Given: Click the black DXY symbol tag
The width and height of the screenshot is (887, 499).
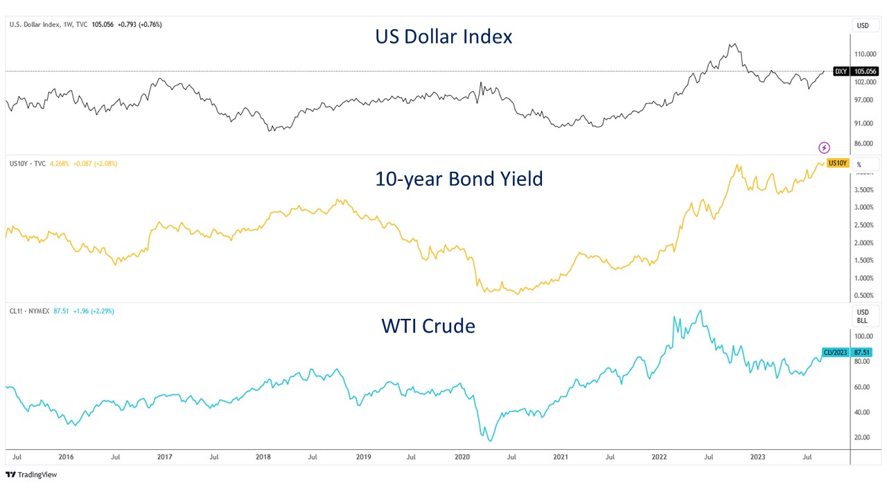Looking at the screenshot, I should click(x=841, y=71).
